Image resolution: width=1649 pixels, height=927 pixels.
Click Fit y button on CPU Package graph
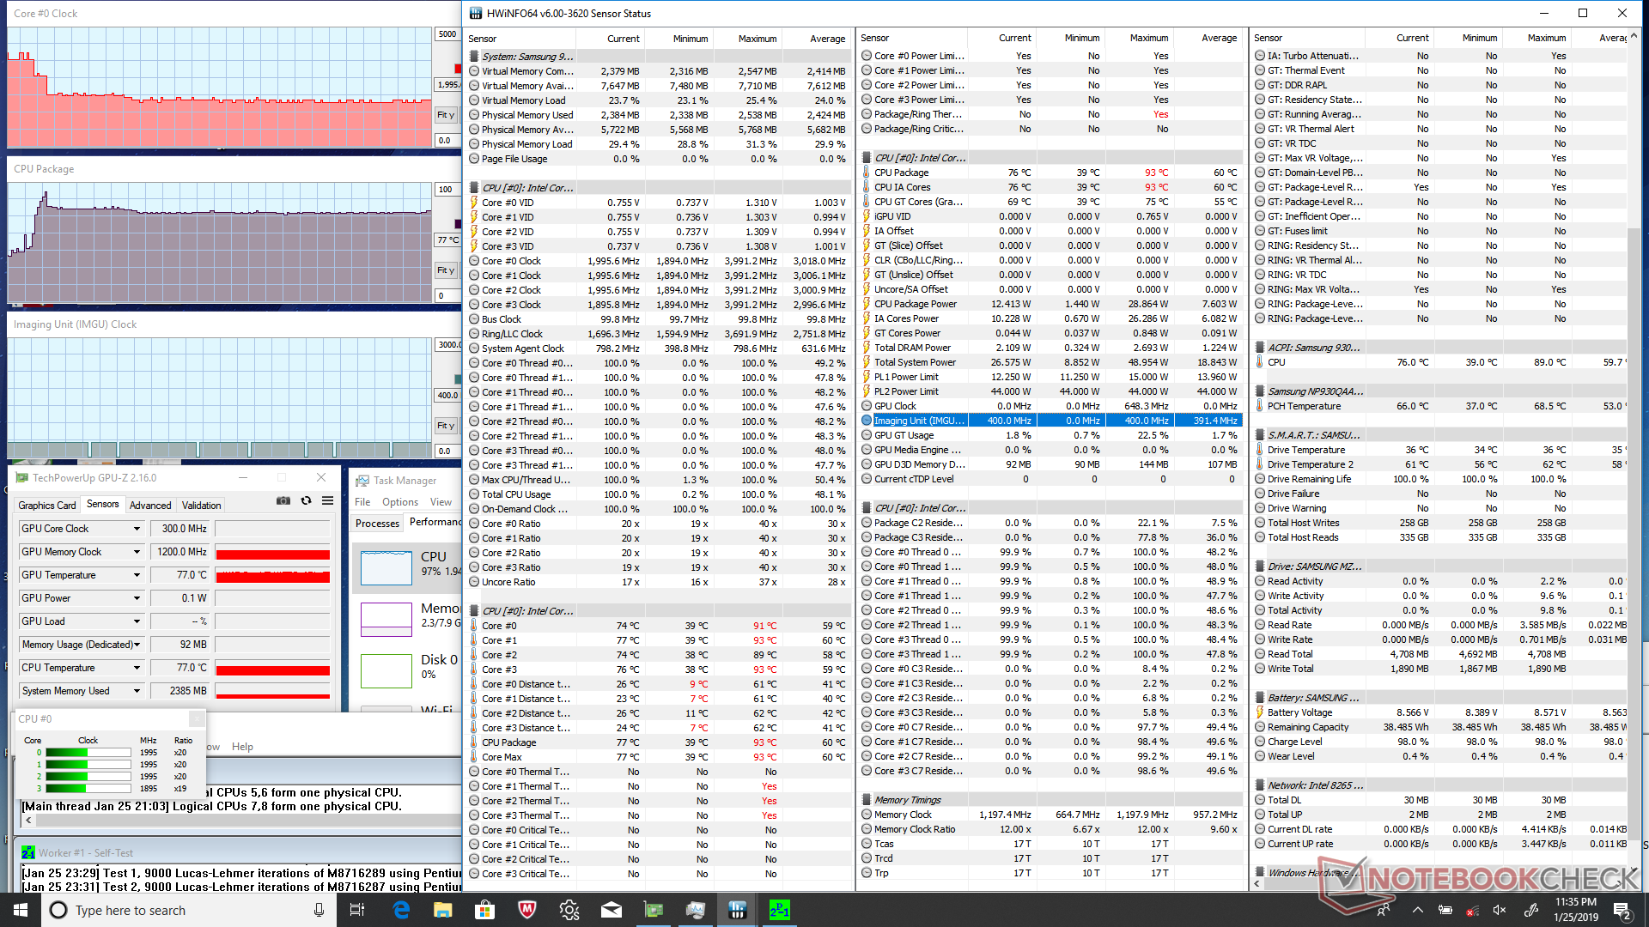(x=446, y=270)
